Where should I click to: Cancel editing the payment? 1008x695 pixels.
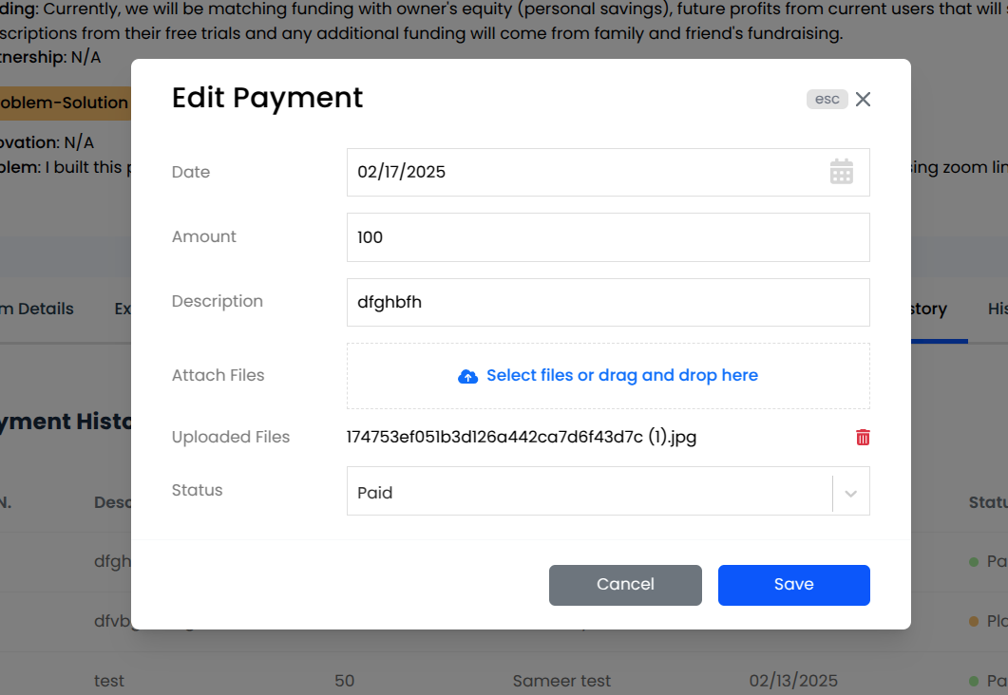(625, 585)
